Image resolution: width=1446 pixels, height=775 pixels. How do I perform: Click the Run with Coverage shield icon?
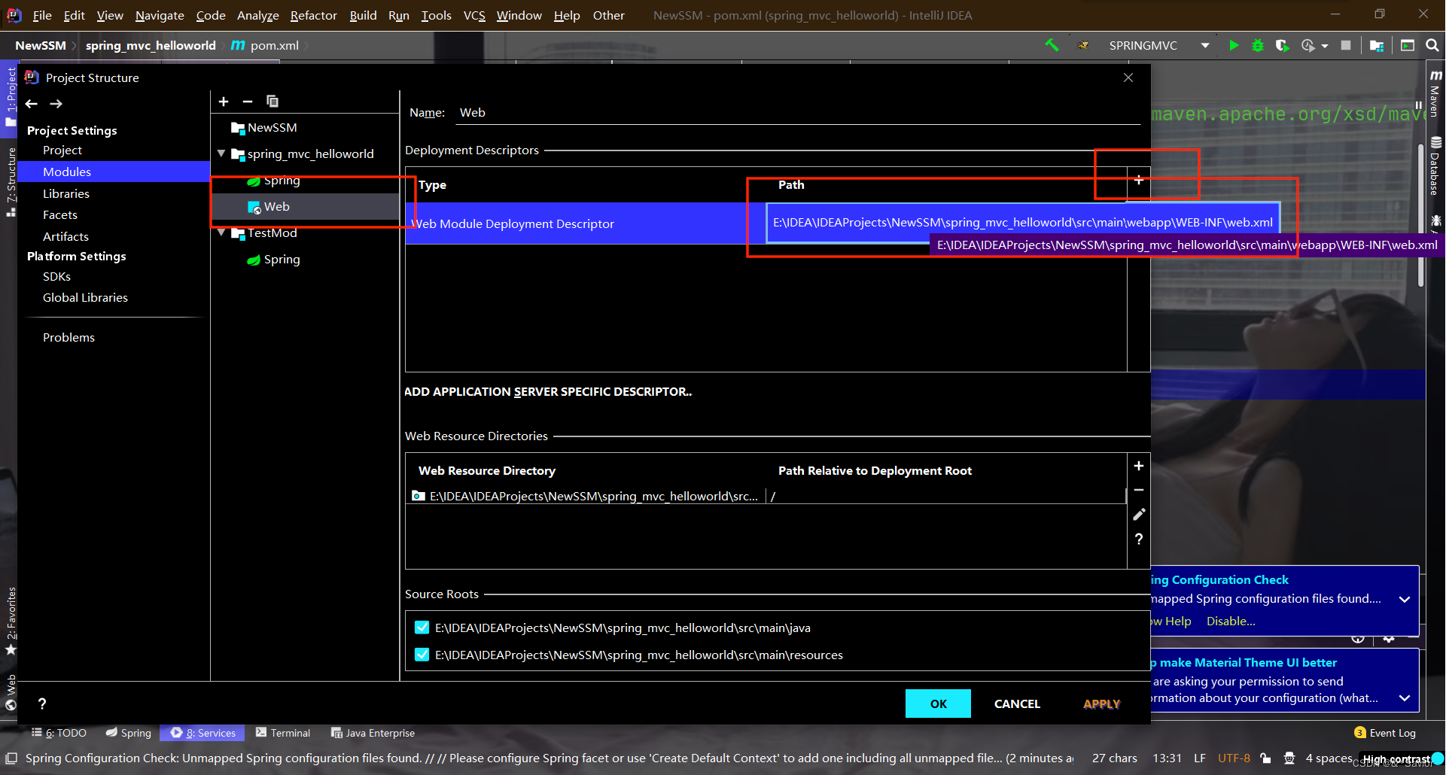[1282, 45]
